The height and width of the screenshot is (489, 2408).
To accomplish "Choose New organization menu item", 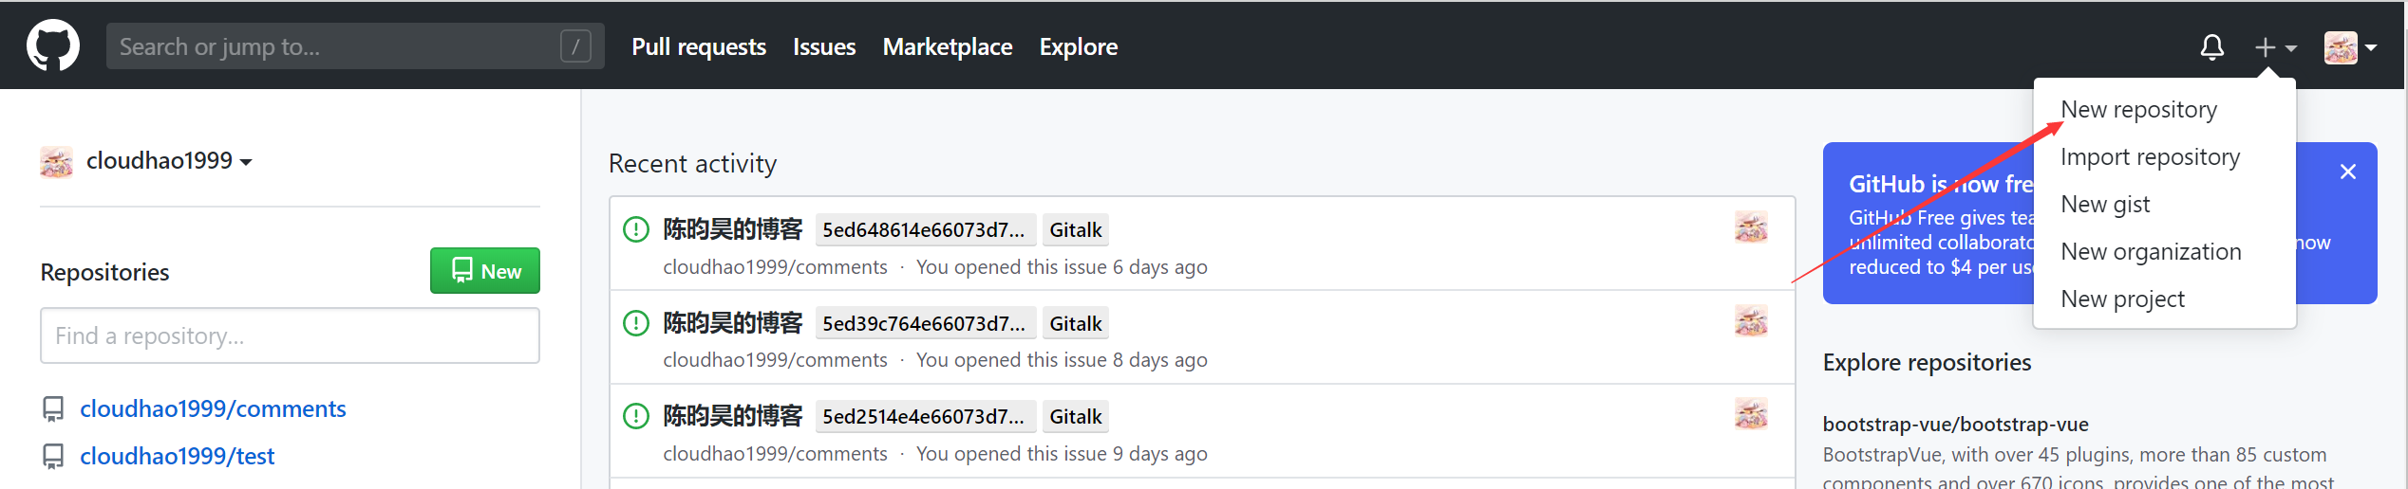I will pos(2151,251).
